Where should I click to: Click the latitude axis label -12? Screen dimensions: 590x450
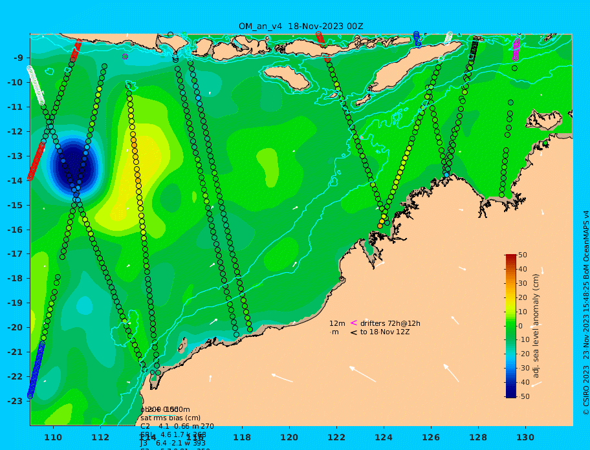[15, 132]
